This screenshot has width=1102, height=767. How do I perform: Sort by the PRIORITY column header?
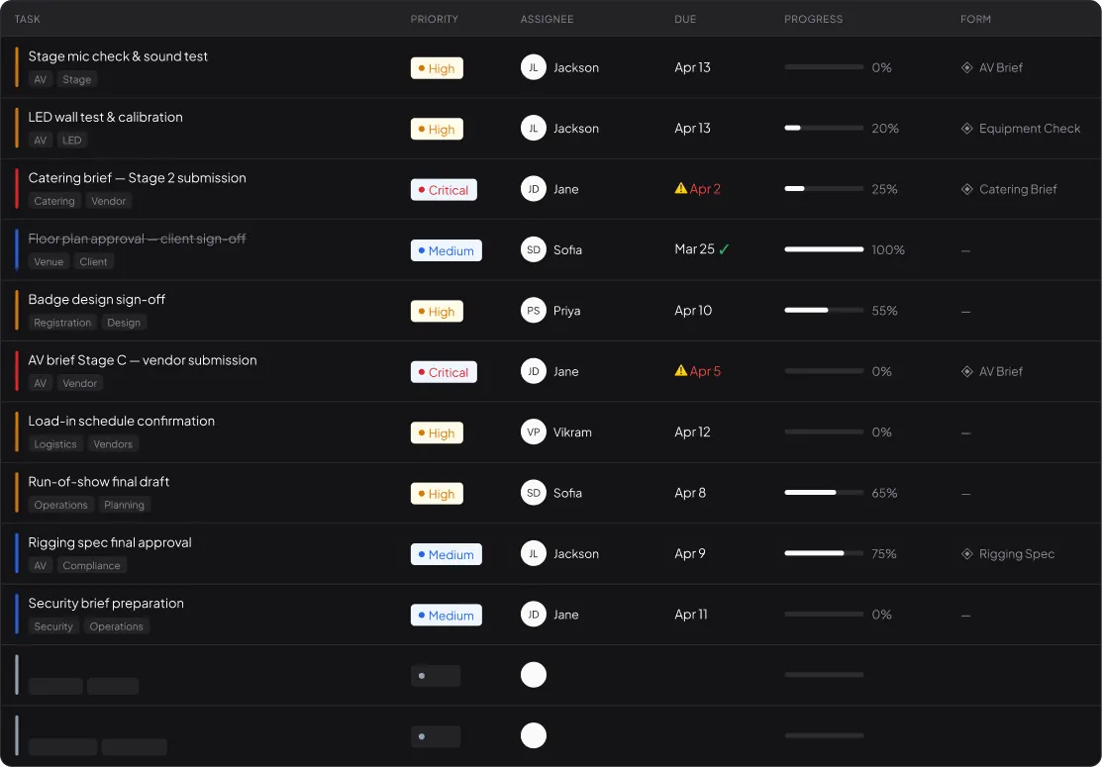435,19
